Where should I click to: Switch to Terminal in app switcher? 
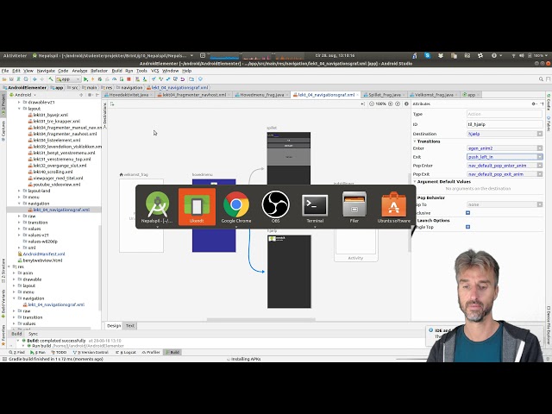[315, 207]
